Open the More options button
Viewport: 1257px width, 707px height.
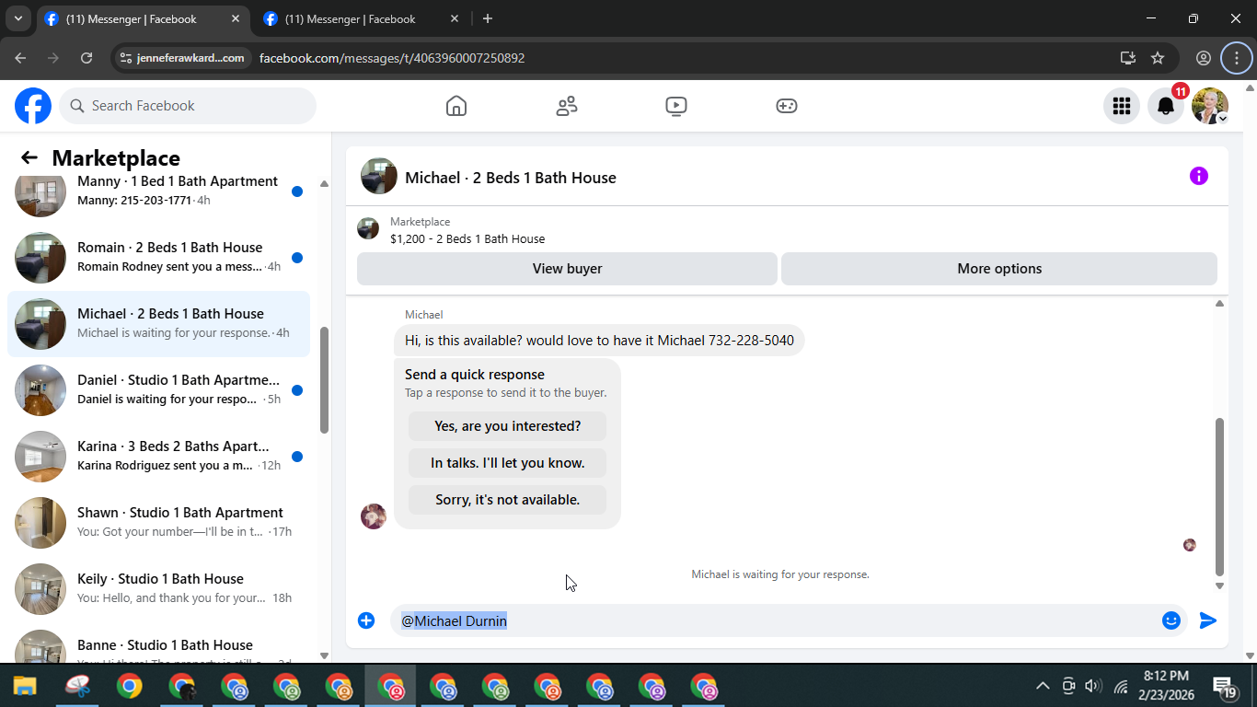pos(999,269)
